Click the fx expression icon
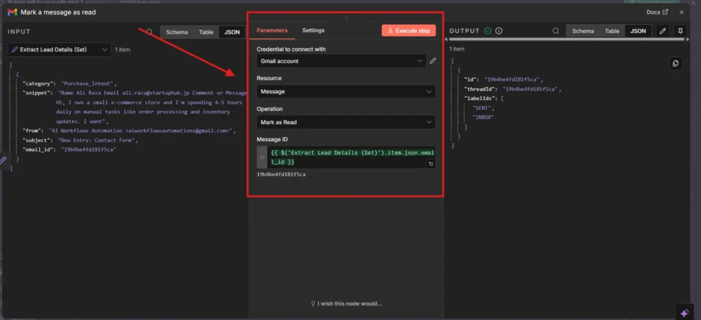 pyautogui.click(x=262, y=157)
